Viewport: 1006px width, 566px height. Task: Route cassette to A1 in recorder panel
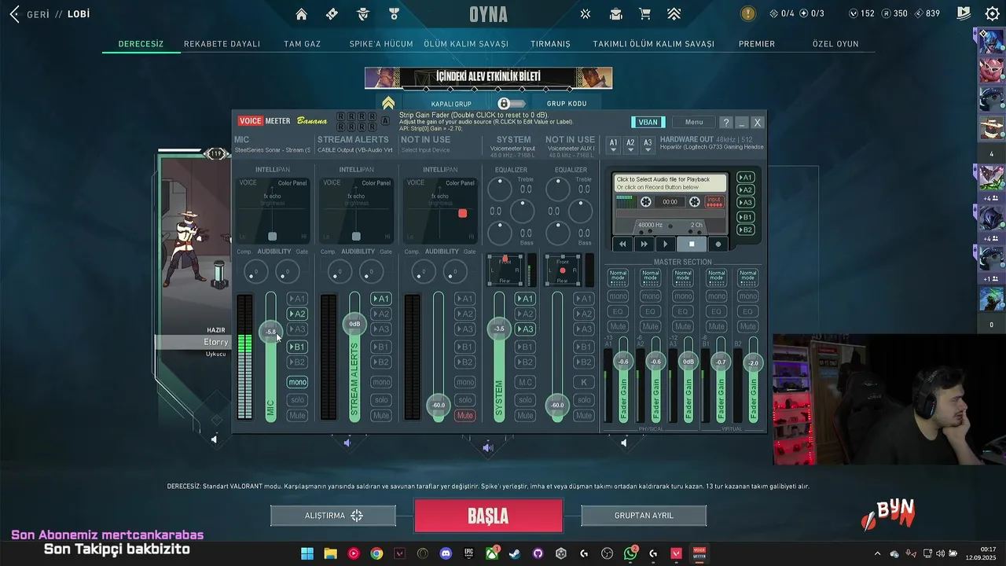[746, 178]
